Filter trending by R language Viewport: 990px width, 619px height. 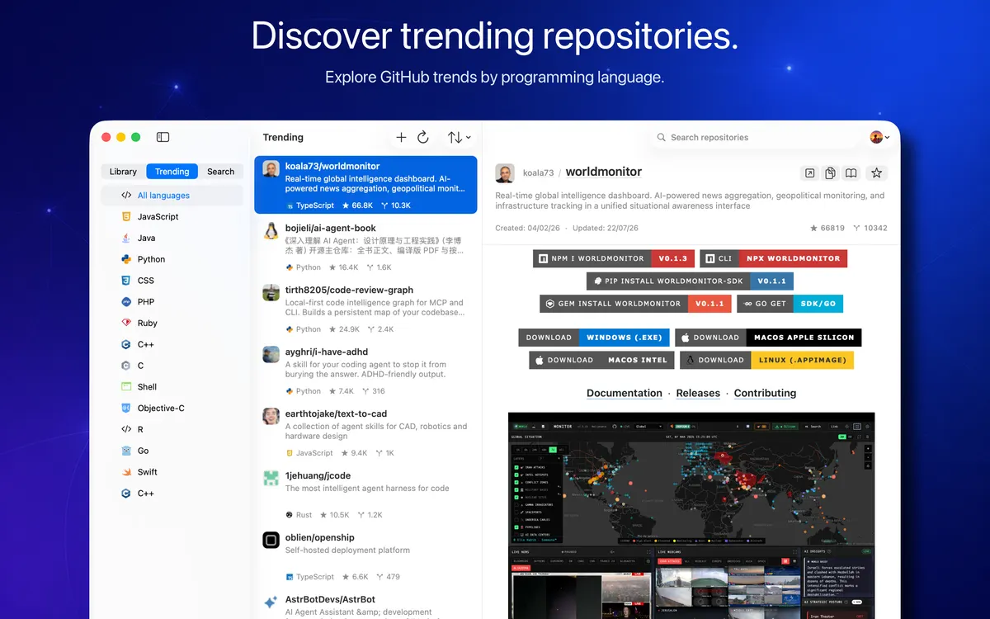click(172, 429)
